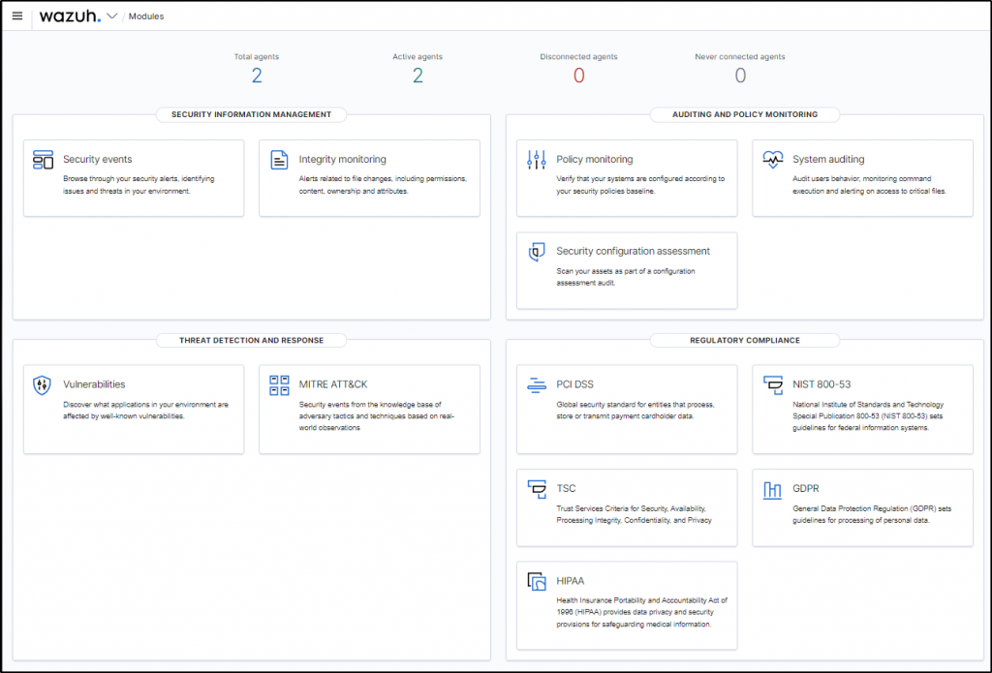Open the hamburger navigation menu
The height and width of the screenshot is (673, 992).
tap(17, 15)
